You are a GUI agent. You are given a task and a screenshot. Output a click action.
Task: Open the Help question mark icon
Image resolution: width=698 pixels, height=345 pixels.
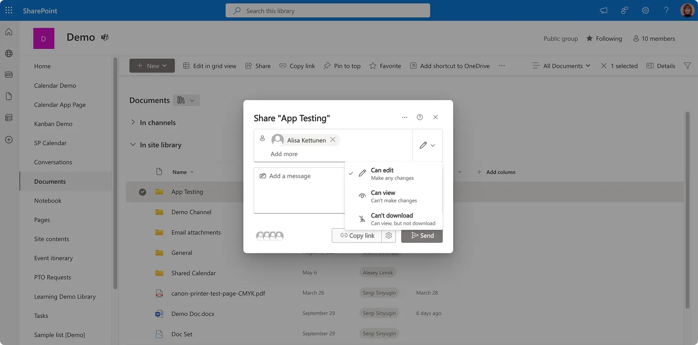pos(666,10)
